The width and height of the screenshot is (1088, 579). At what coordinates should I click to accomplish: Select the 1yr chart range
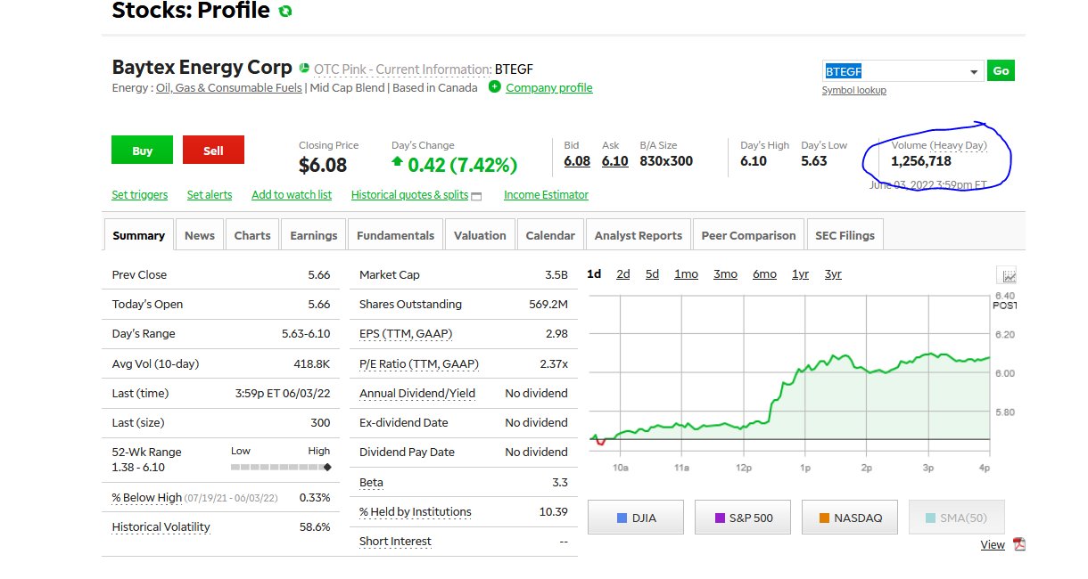tap(800, 274)
